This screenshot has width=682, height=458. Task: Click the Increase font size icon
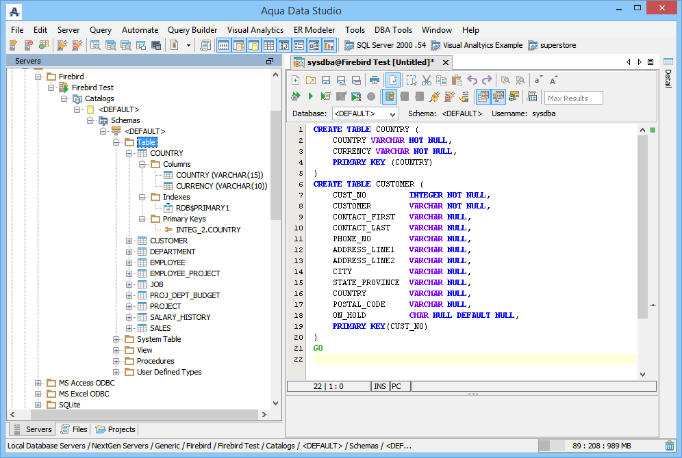[554, 80]
